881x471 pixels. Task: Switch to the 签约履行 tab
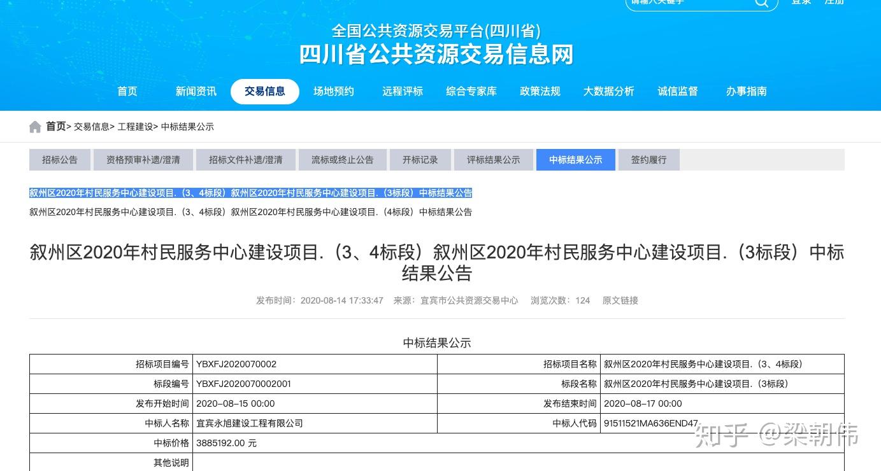point(649,160)
